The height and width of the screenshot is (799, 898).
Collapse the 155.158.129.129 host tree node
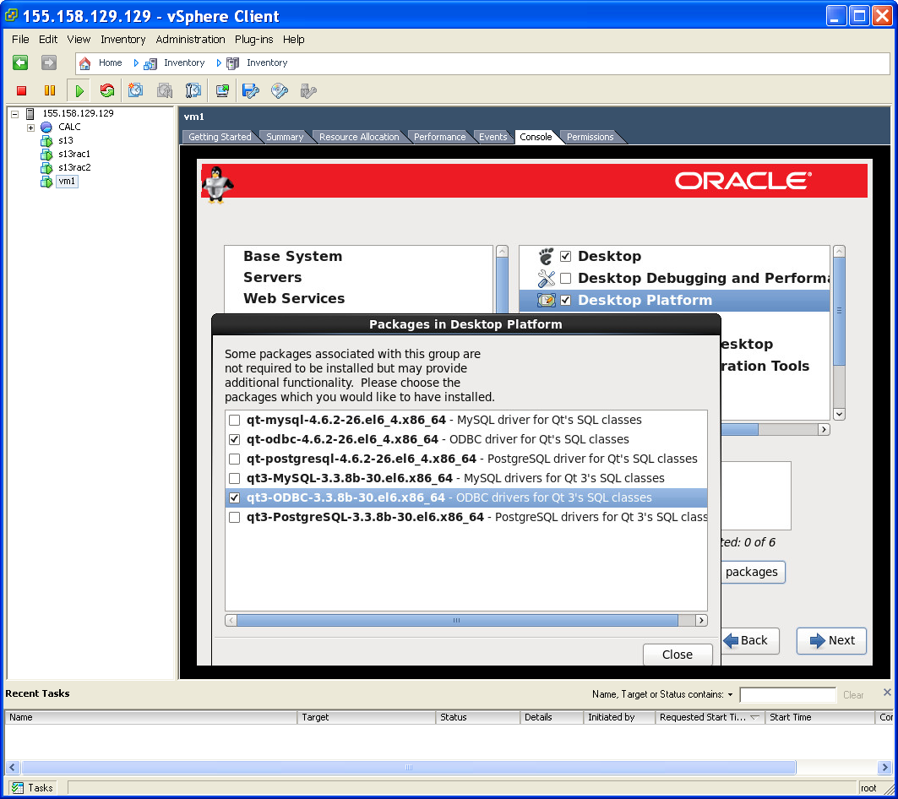pos(15,114)
